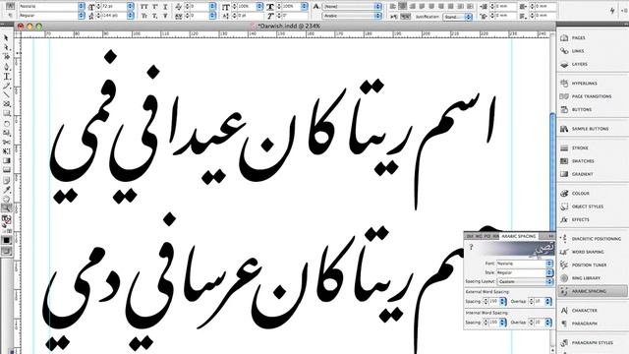Align paragraph left in control bar
This screenshot has width=629, height=354.
coord(393,7)
